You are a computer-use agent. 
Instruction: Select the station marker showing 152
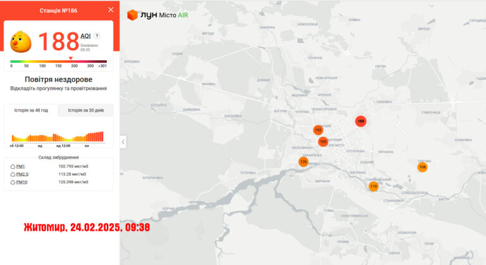coord(318,130)
